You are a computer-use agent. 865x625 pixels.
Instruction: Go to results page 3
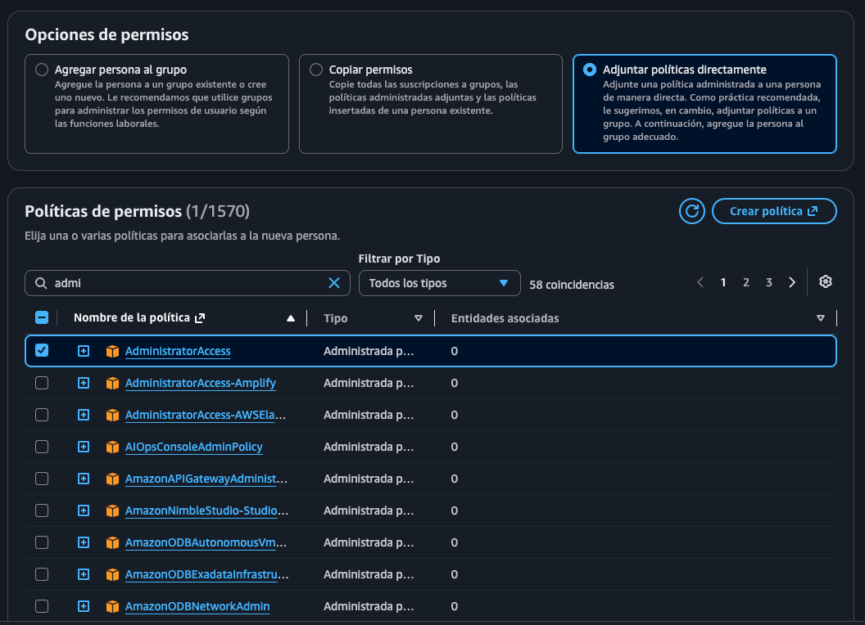pos(769,282)
